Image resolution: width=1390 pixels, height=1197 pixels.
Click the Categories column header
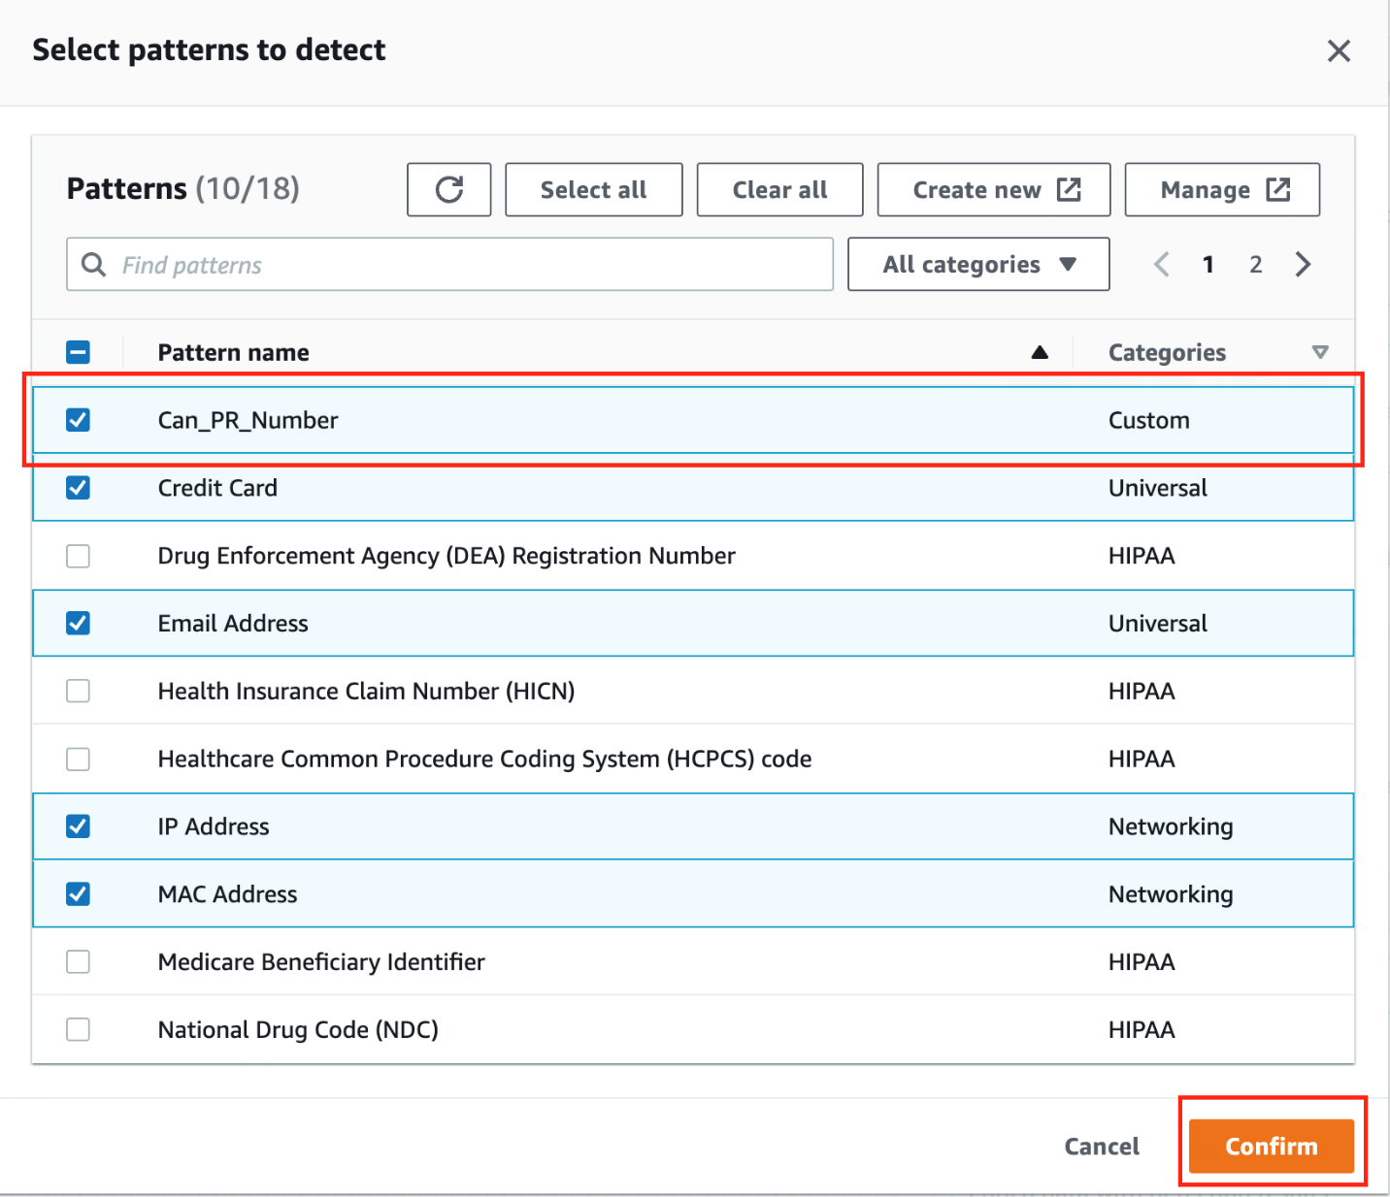[x=1167, y=352]
